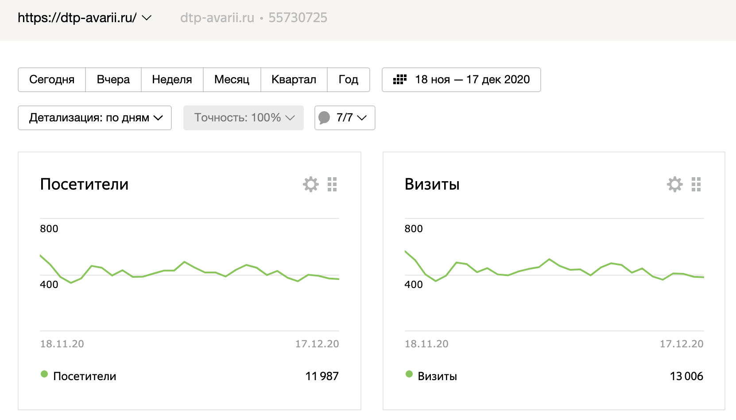The image size is (736, 420).
Task: Switch to the Месяц period
Action: (x=232, y=80)
